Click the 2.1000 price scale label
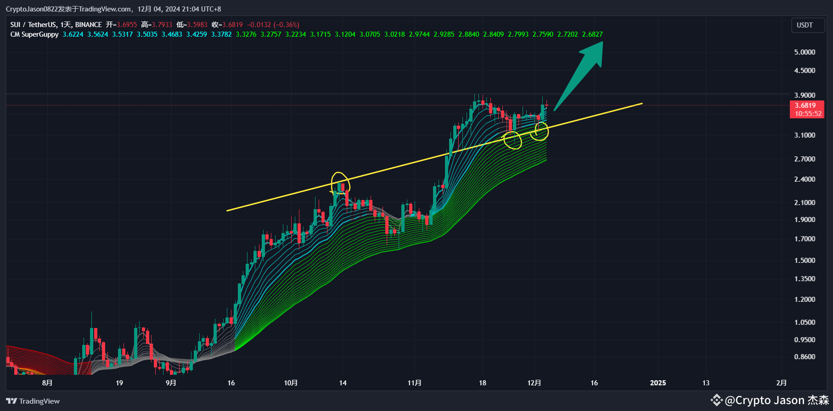This screenshot has width=833, height=411. (x=805, y=203)
